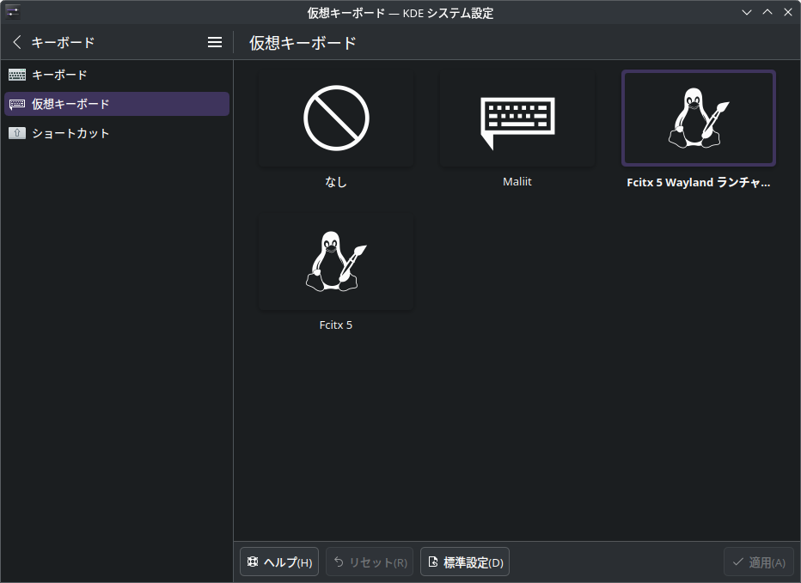Click the shift icon beside ショートカット in sidebar

[16, 133]
